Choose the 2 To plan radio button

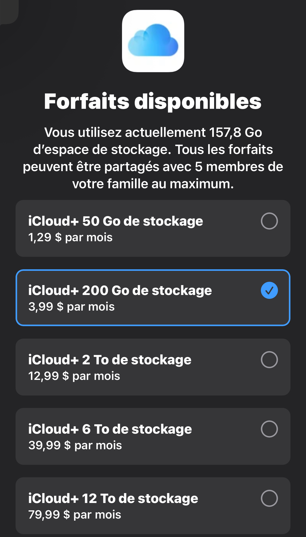tap(269, 360)
